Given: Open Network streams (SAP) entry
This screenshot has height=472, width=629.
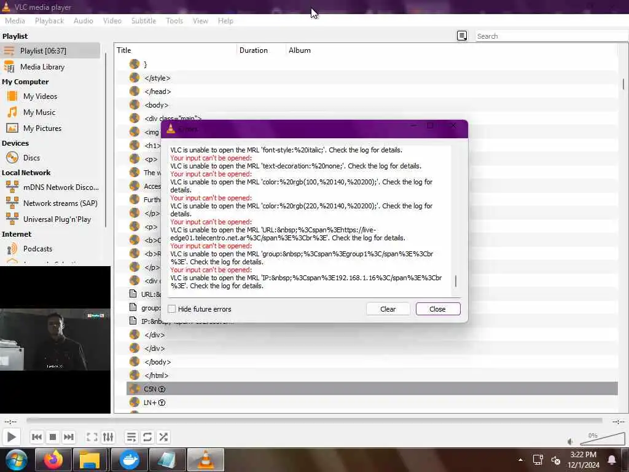Looking at the screenshot, I should coord(50,203).
